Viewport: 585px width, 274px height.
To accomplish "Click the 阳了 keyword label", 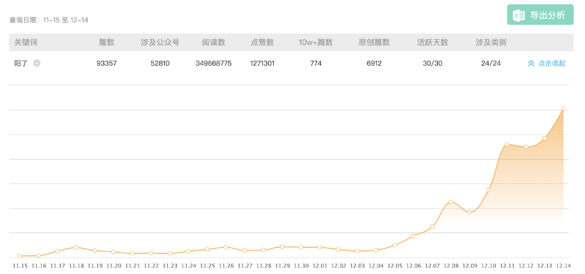I will [21, 63].
